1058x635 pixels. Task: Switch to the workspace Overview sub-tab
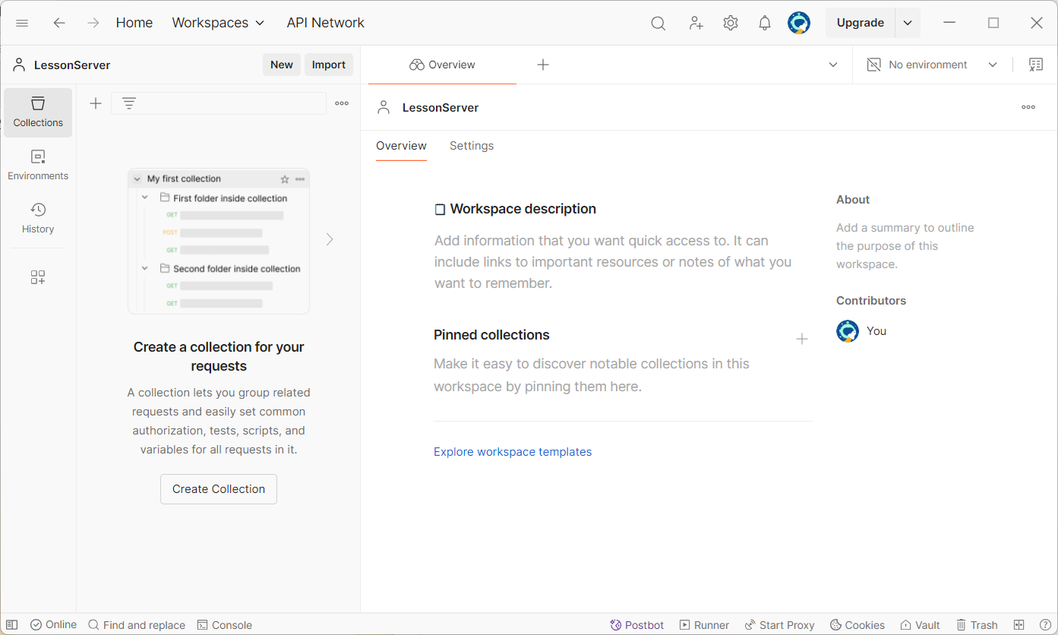click(401, 146)
